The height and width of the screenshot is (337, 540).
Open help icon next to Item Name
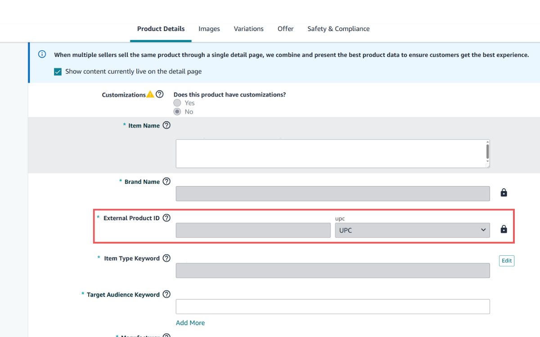click(166, 125)
